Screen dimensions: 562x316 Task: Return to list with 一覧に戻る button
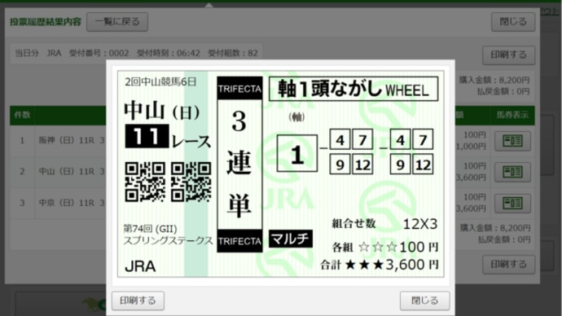[117, 22]
